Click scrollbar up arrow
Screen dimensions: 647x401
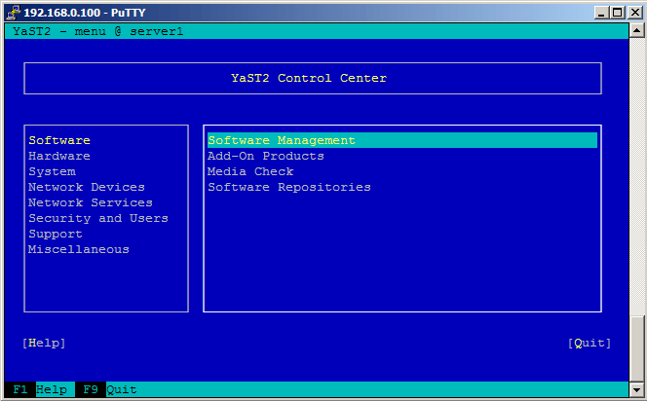(637, 31)
